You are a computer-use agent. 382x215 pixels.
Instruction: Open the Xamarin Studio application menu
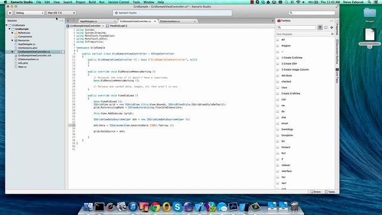[21, 2]
